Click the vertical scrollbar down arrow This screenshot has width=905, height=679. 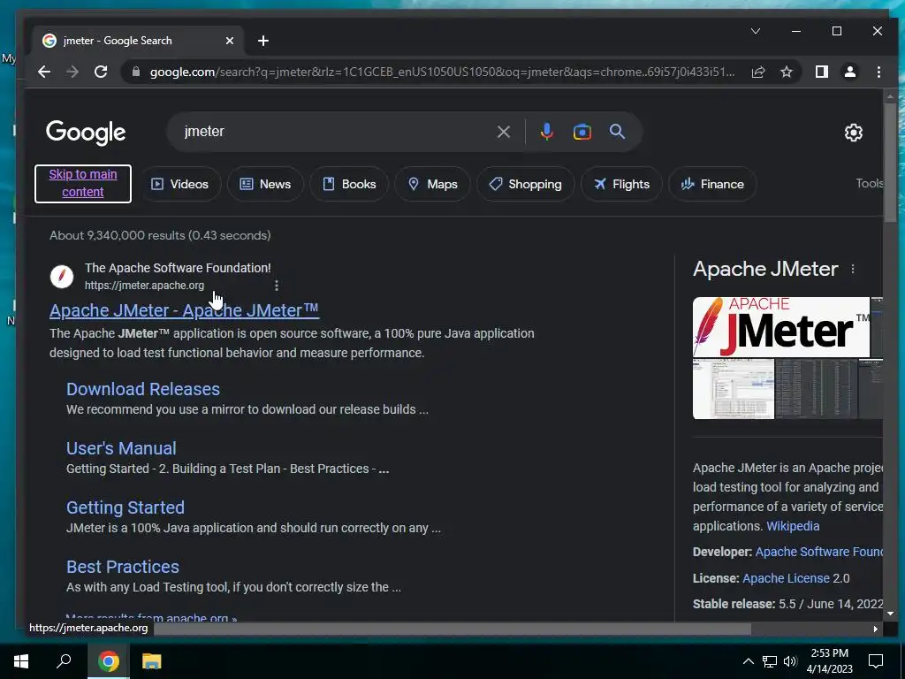(889, 614)
